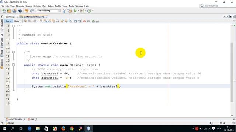Open Windows Start menu
236x132 pixels.
[x=4, y=129]
